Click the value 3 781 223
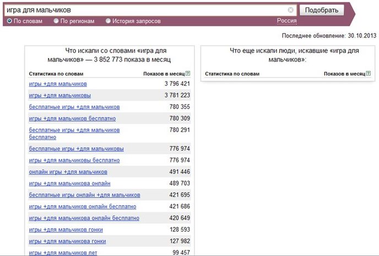This screenshot has width=379, height=256. coord(177,95)
